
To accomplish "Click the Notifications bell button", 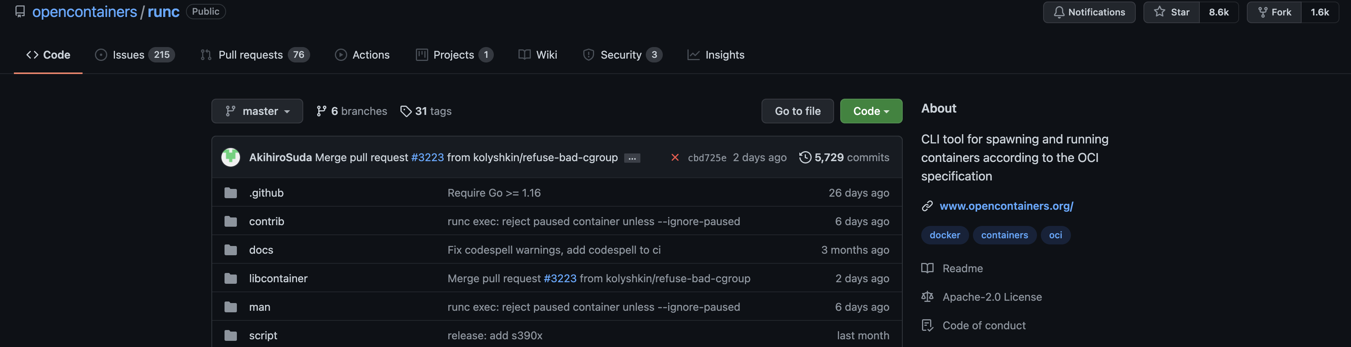I will 1089,12.
